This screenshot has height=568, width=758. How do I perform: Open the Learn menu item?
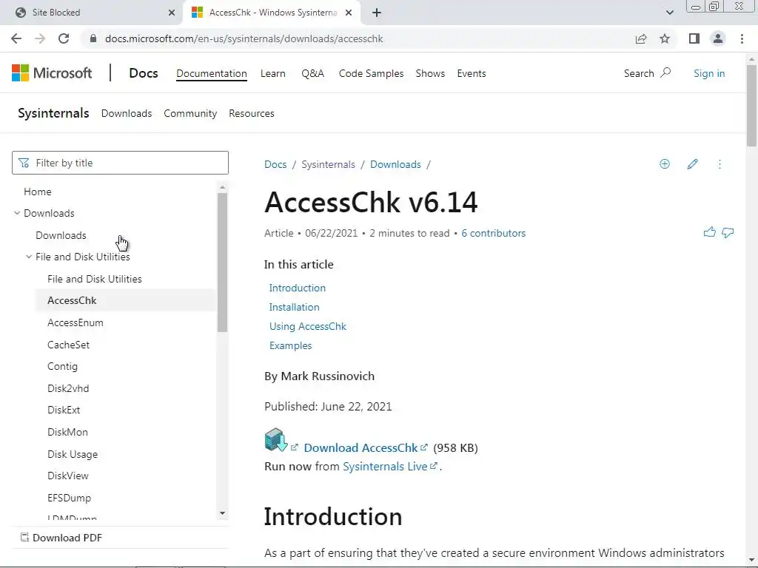272,73
